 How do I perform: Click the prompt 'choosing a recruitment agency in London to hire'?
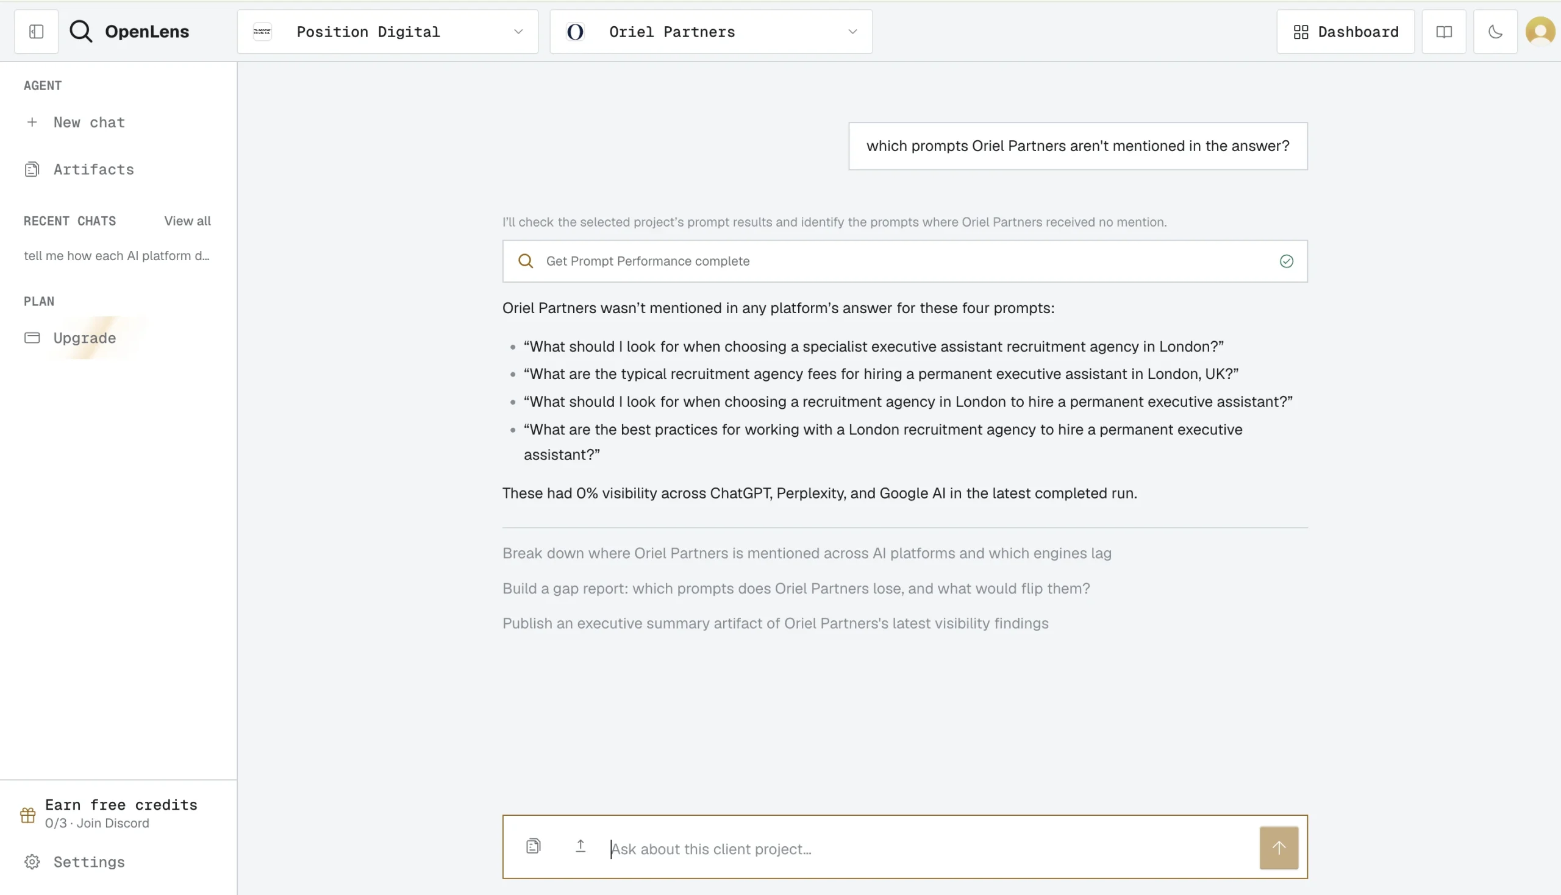[908, 402]
